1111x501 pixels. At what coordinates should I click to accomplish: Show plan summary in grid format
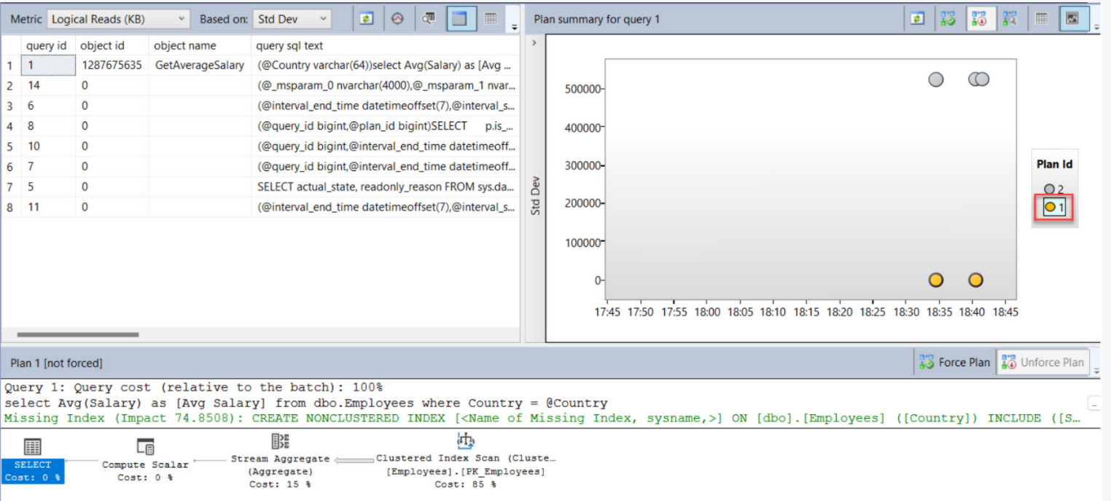click(1042, 20)
